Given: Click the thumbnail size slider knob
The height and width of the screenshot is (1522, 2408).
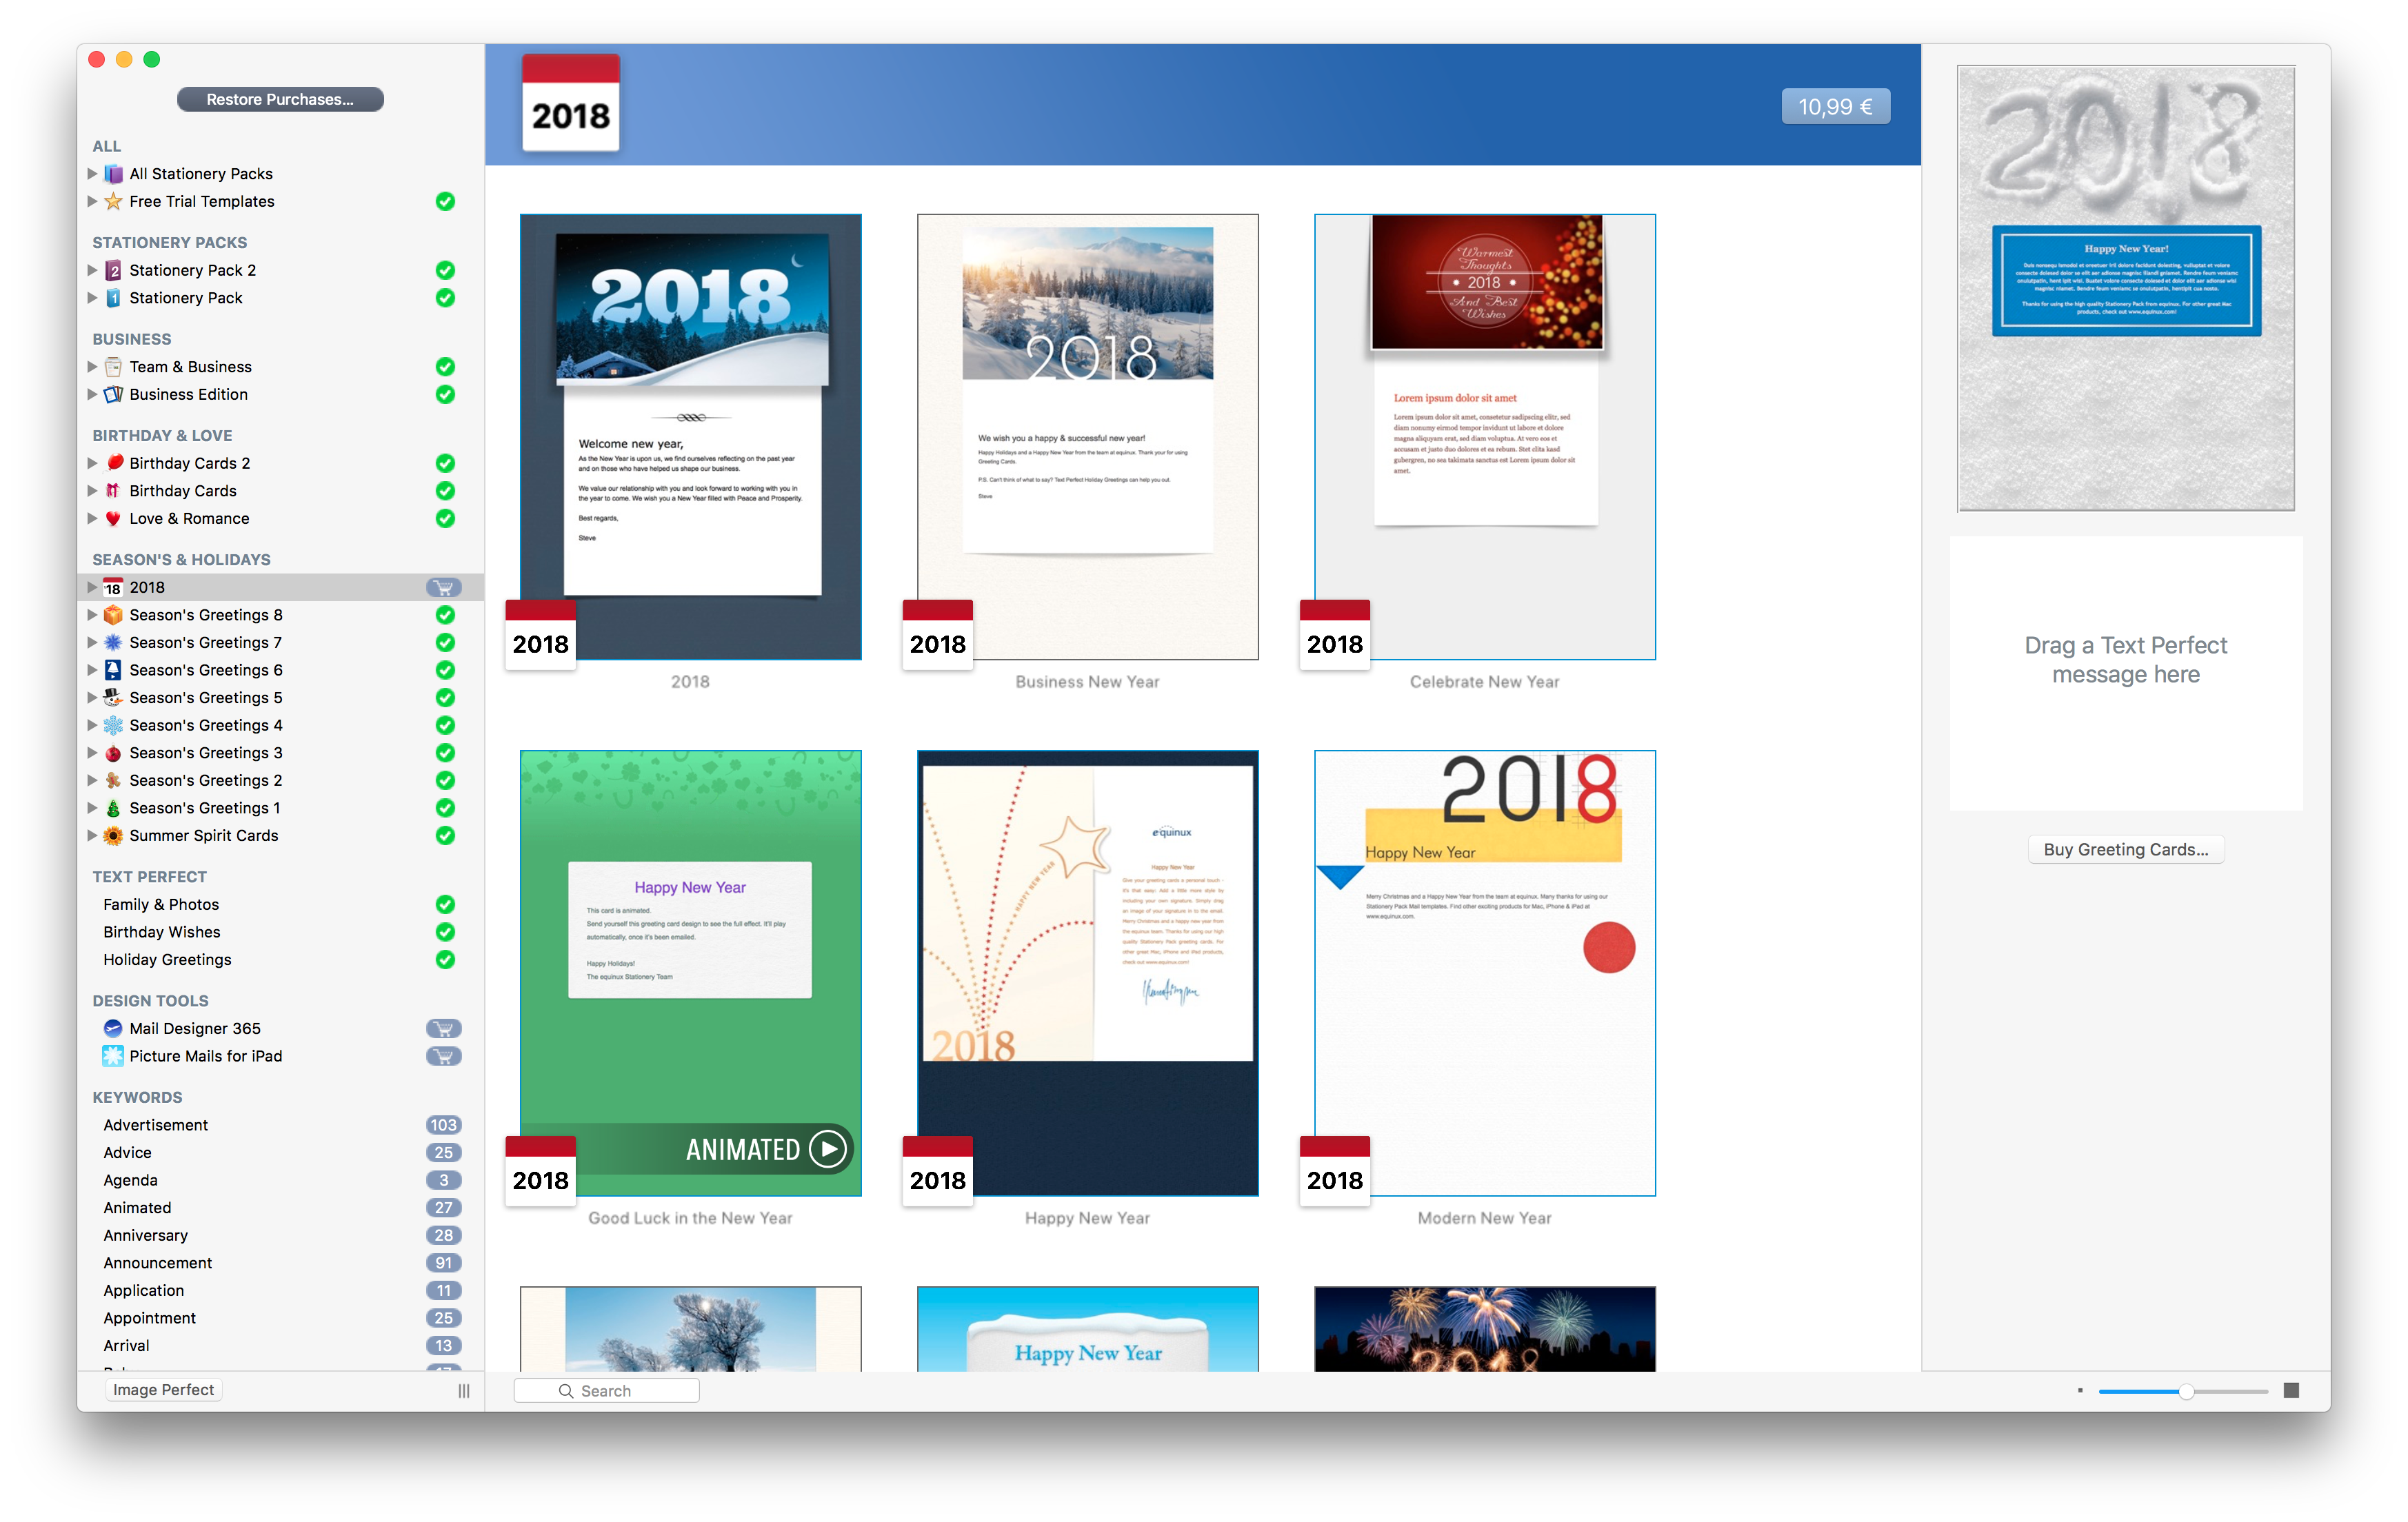Looking at the screenshot, I should [x=2186, y=1390].
